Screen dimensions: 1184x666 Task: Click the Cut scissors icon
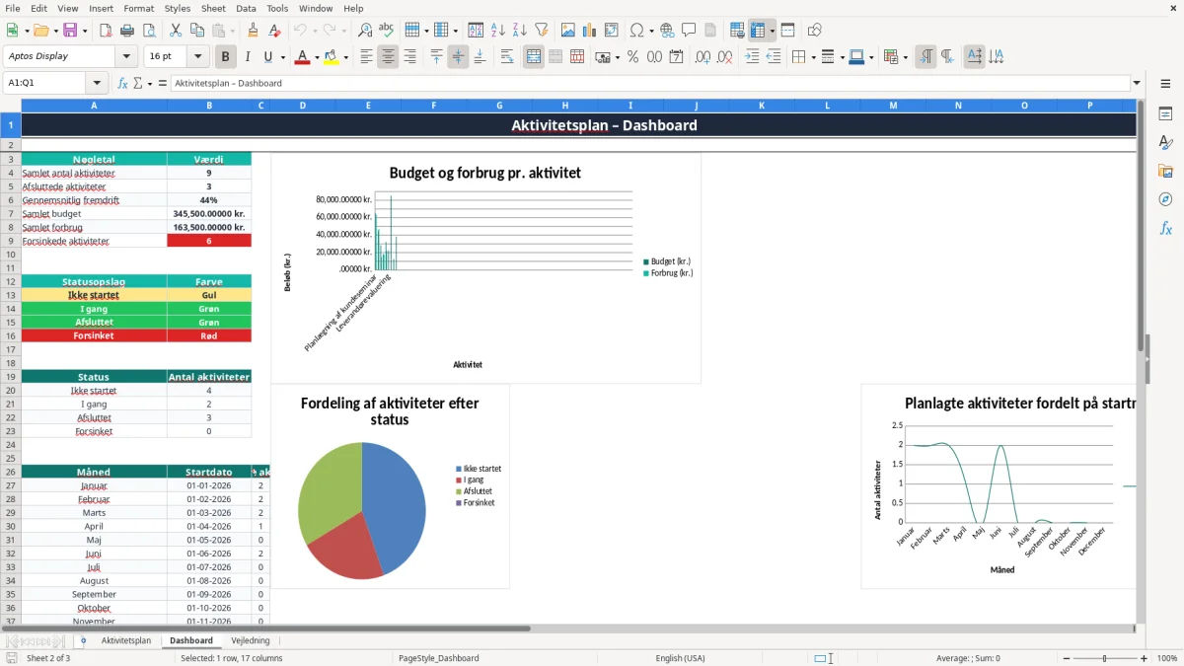click(176, 31)
